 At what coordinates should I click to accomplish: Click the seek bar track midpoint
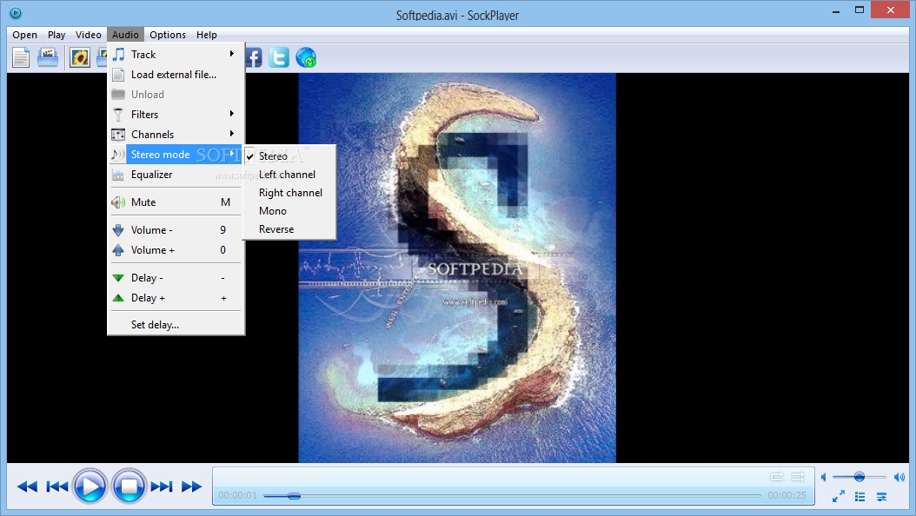click(x=513, y=495)
